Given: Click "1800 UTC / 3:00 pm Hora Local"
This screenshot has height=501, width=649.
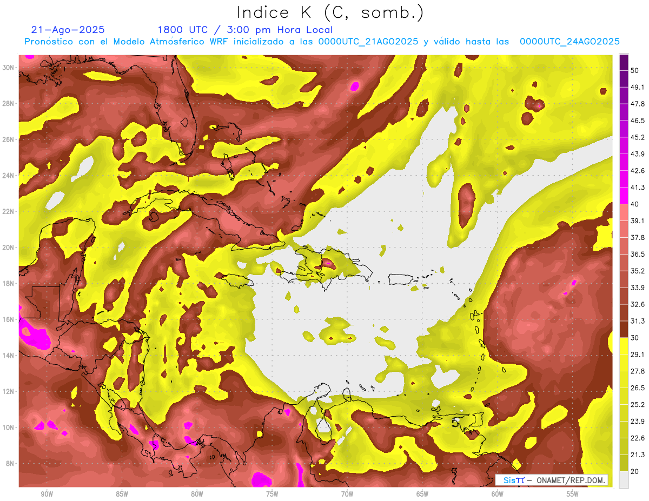Looking at the screenshot, I should point(245,30).
